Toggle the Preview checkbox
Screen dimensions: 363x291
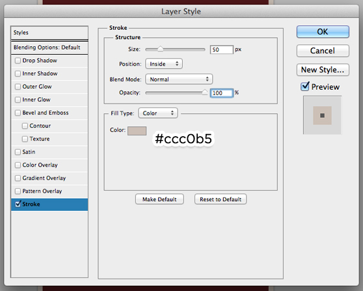[304, 87]
